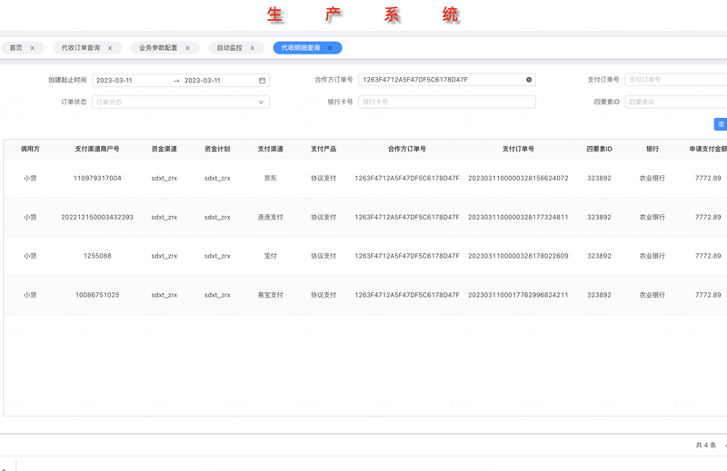Image resolution: width=727 pixels, height=471 pixels.
Task: Click the 连连支付 payment channel cell
Action: 270,217
